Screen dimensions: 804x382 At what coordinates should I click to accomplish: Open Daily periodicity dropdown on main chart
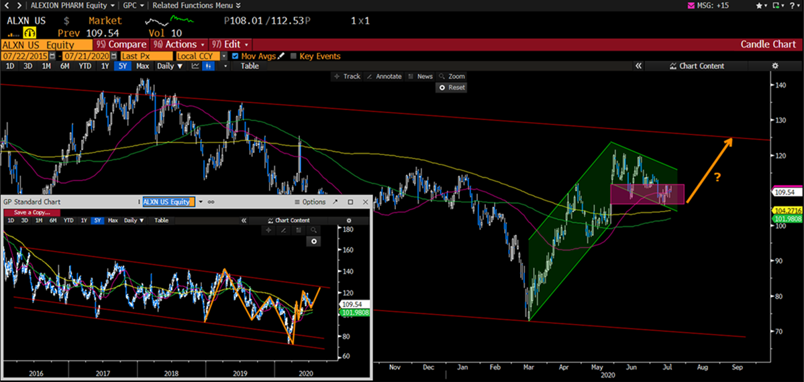(170, 66)
